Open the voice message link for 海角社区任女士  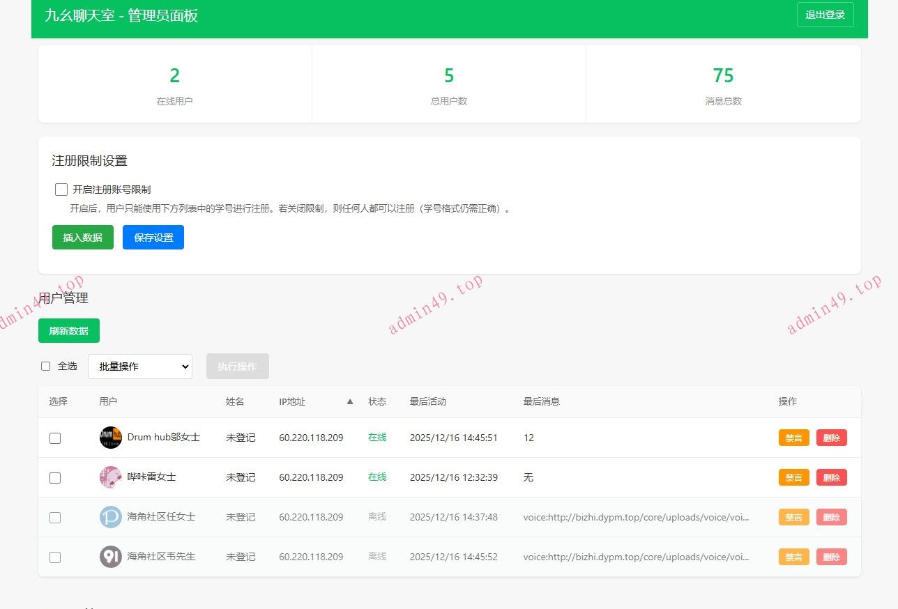point(638,517)
